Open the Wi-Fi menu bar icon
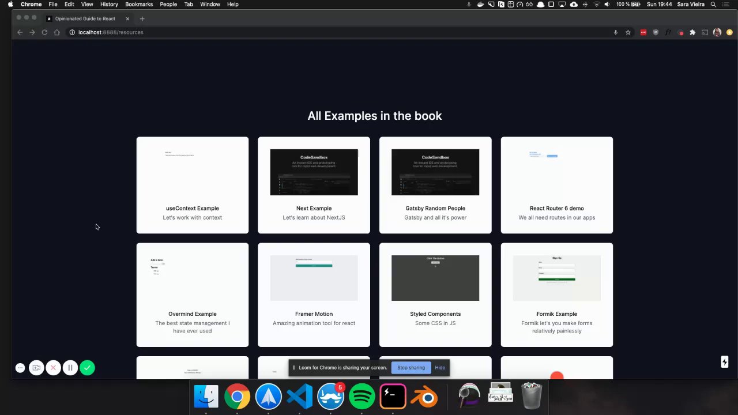Viewport: 738px width, 415px height. point(596,4)
